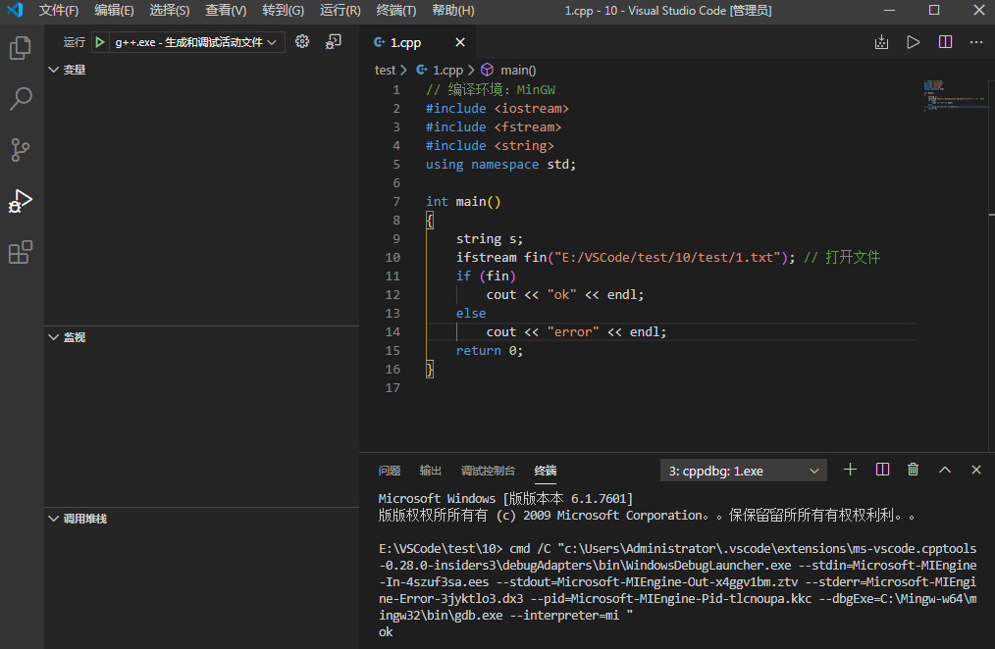Create a new terminal with the plus icon
This screenshot has height=649, width=995.
(850, 470)
